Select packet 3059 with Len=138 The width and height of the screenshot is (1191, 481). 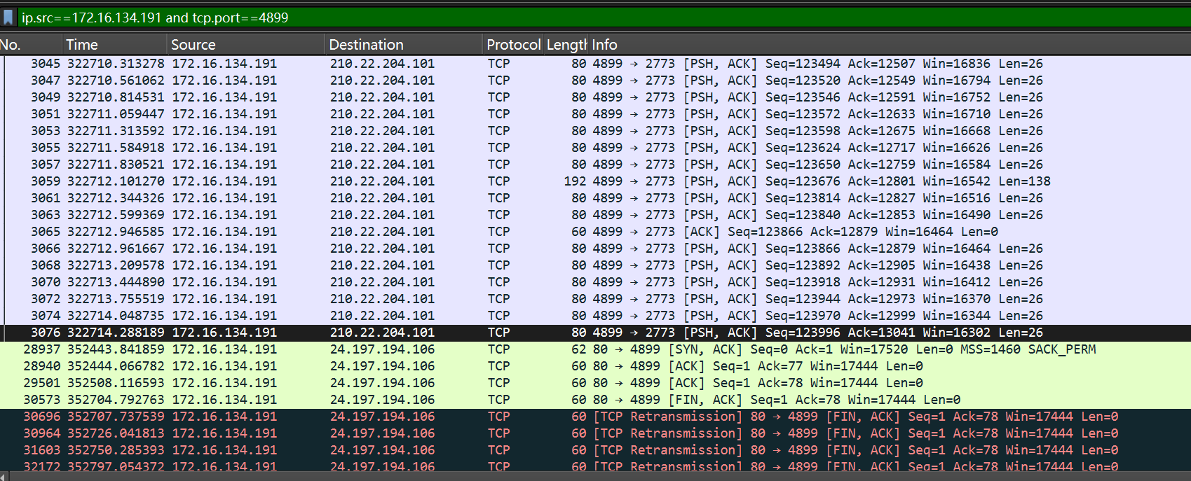pyautogui.click(x=595, y=181)
